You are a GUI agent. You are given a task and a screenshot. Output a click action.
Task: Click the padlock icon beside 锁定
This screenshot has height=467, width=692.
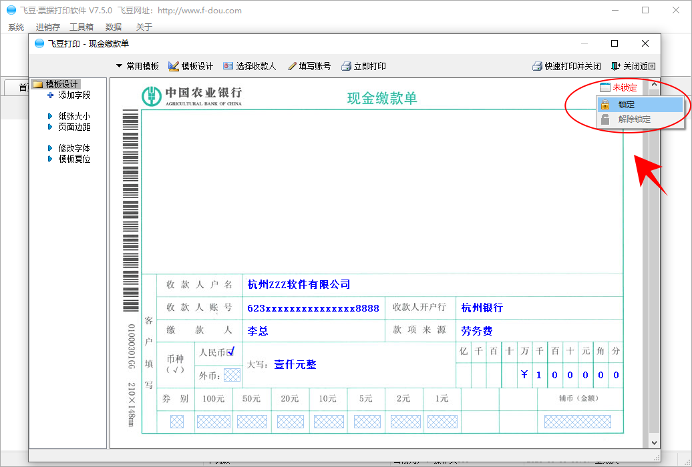pyautogui.click(x=605, y=105)
